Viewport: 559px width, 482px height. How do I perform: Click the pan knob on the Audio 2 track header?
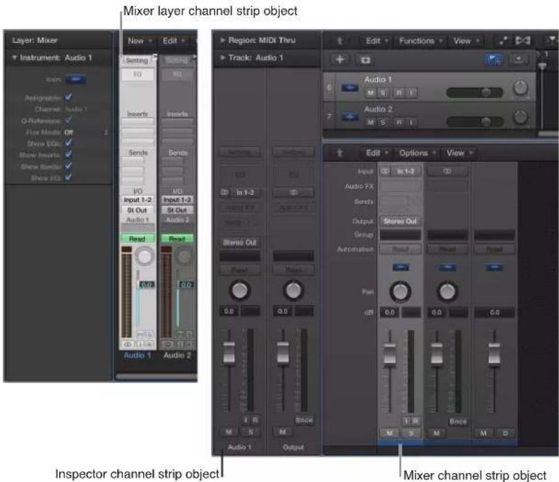520,117
